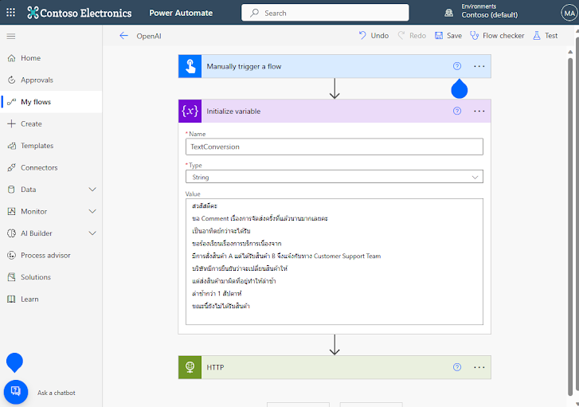
Task: Click the Power Automate title
Action: (x=181, y=13)
